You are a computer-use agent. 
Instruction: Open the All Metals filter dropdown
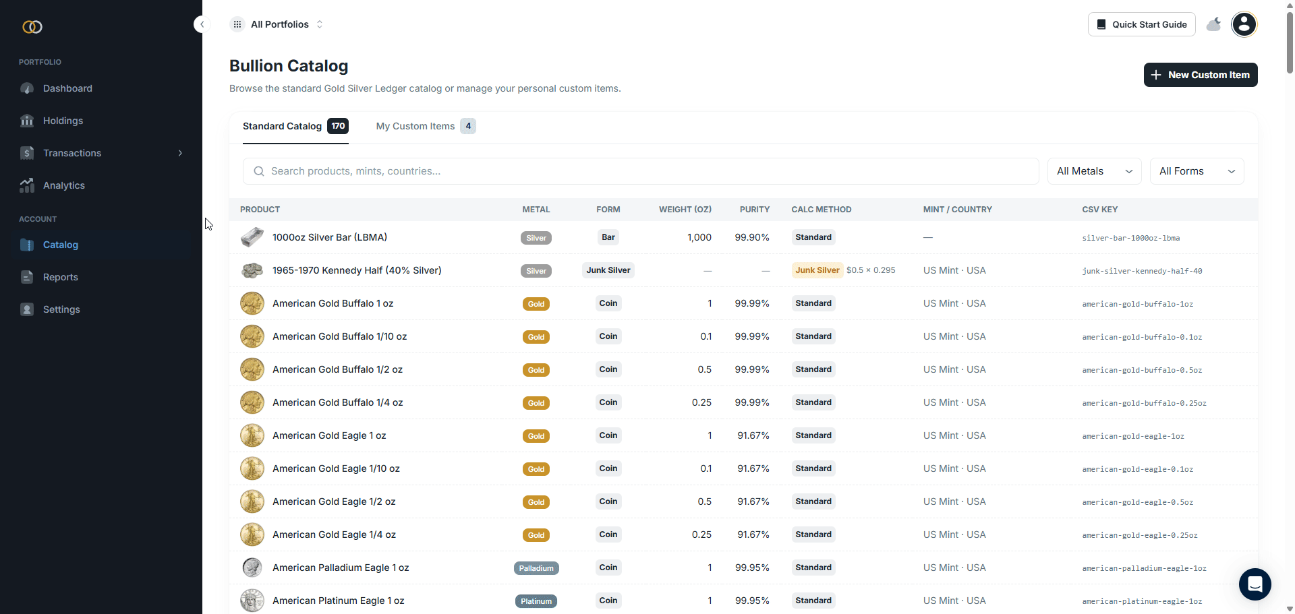pyautogui.click(x=1094, y=171)
